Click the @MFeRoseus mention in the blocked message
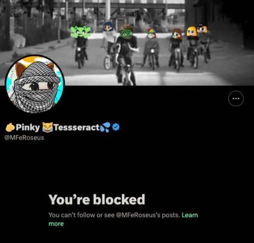254x243 pixels. pyautogui.click(x=138, y=215)
